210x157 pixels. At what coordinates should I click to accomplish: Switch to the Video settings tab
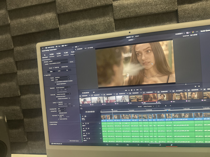(51, 71)
